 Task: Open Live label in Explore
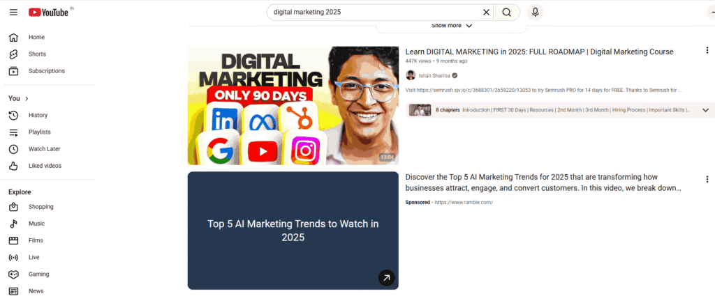34,258
